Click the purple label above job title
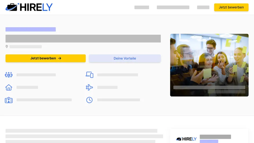 click(30, 29)
